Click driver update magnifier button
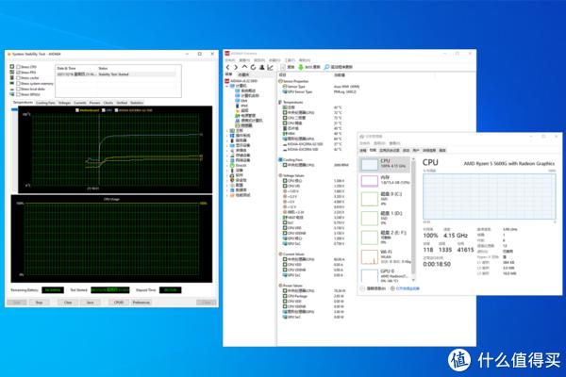Image resolution: width=566 pixels, height=377 pixels. pyautogui.click(x=339, y=67)
